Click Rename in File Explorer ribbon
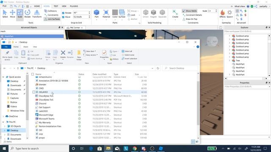The height and width of the screenshot is (152, 271). point(70,54)
